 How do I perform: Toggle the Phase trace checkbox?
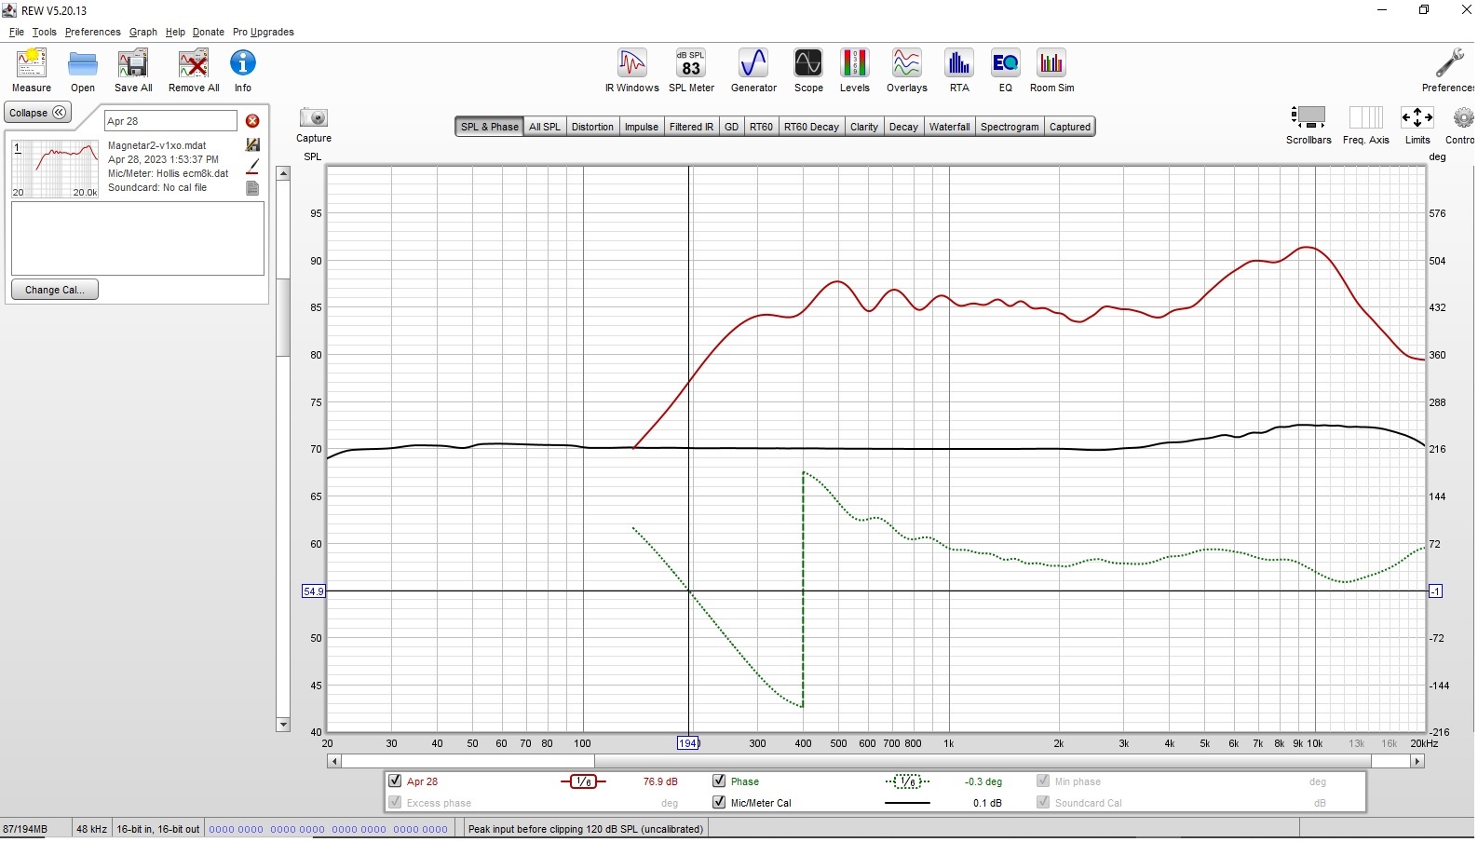point(719,782)
